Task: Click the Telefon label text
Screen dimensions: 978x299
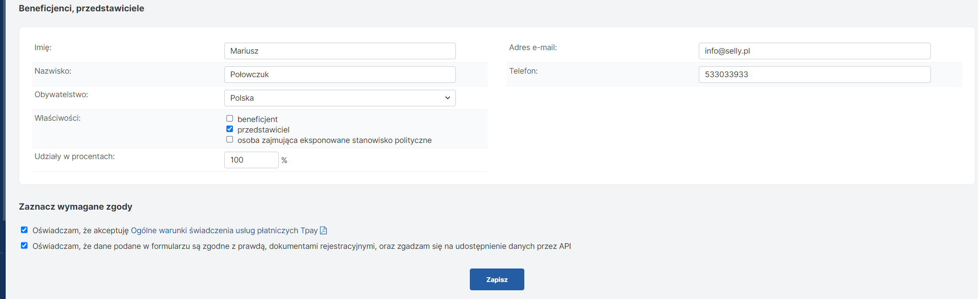Action: (x=523, y=71)
